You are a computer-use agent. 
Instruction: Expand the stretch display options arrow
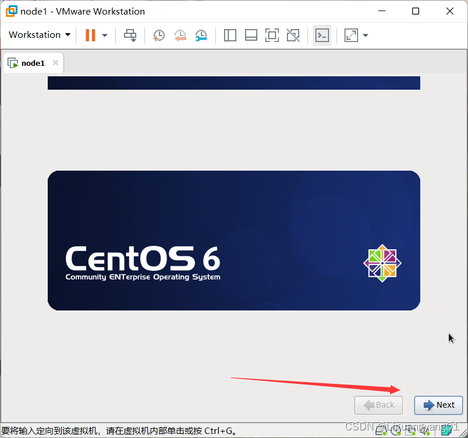point(366,35)
